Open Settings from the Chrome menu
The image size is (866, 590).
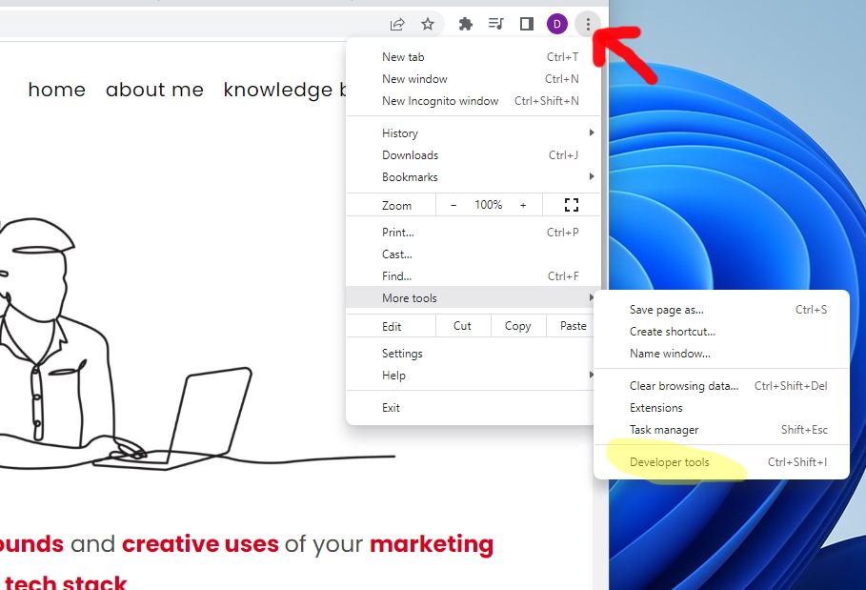click(x=471, y=353)
